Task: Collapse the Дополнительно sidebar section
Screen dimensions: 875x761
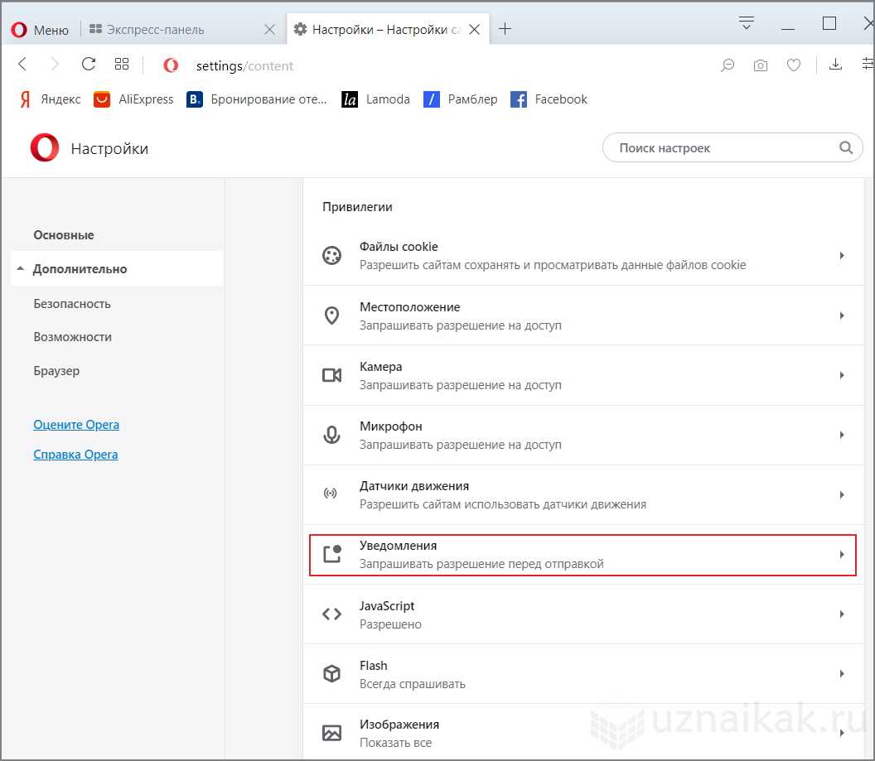Action: click(79, 269)
